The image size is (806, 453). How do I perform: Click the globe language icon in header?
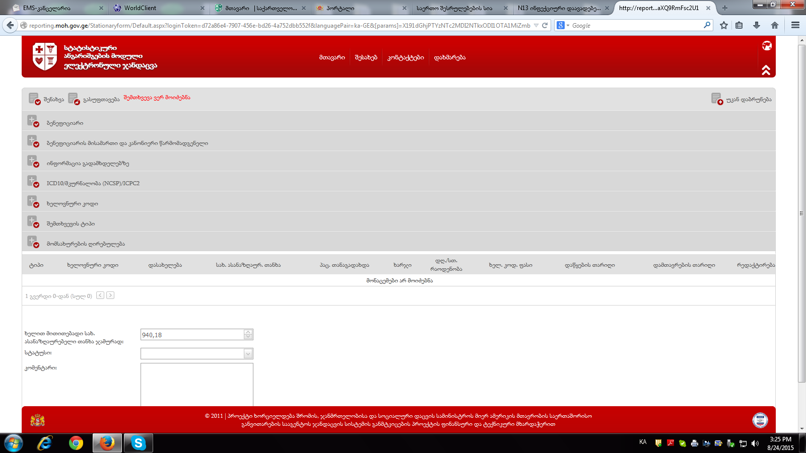point(767,46)
